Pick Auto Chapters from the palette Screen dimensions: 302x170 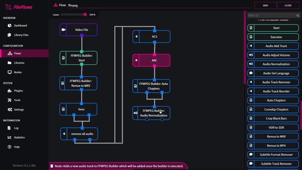[x=273, y=101]
